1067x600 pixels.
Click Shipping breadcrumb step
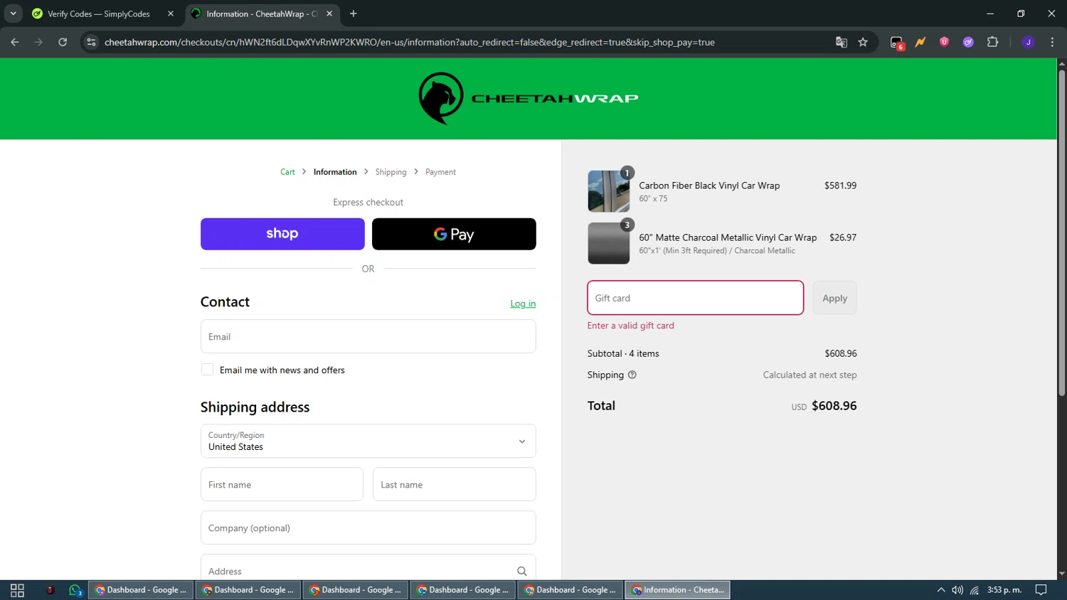391,172
